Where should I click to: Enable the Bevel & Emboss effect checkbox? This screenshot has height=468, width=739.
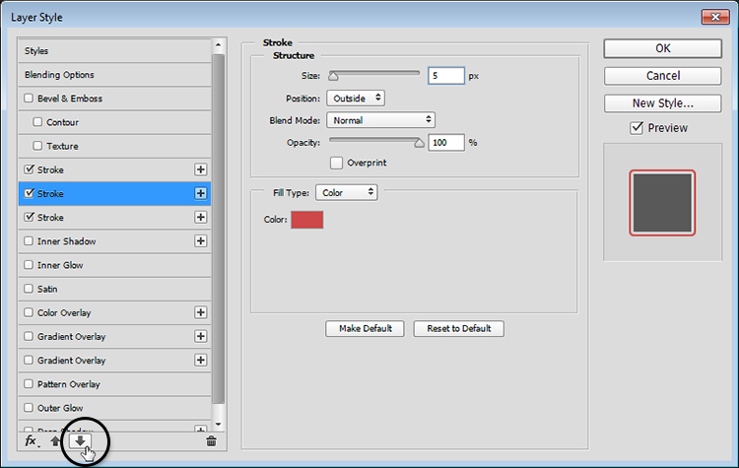29,99
